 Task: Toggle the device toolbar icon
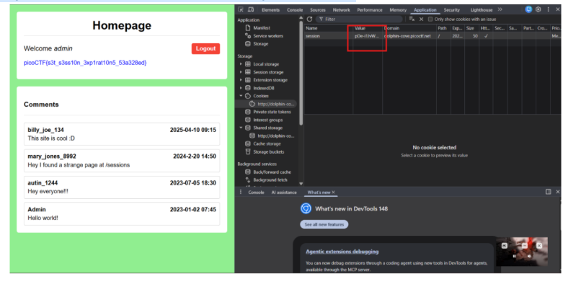point(251,9)
